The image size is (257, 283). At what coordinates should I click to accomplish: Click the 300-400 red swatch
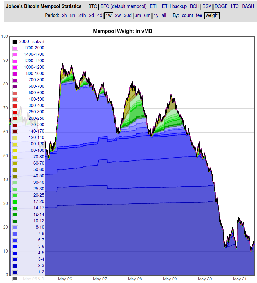pyautogui.click(x=15, y=106)
